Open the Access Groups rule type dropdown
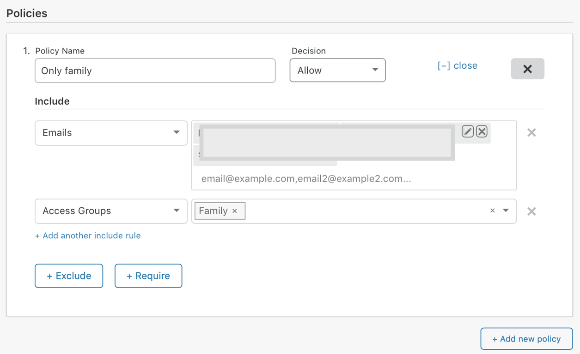The image size is (580, 354). pyautogui.click(x=111, y=211)
